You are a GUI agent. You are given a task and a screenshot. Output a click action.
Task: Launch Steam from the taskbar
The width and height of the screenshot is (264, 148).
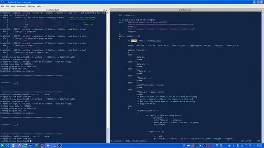(31, 146)
